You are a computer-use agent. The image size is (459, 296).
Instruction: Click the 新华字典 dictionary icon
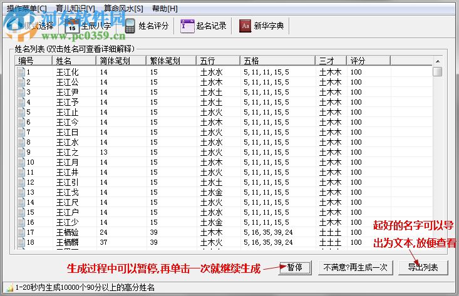coord(245,26)
